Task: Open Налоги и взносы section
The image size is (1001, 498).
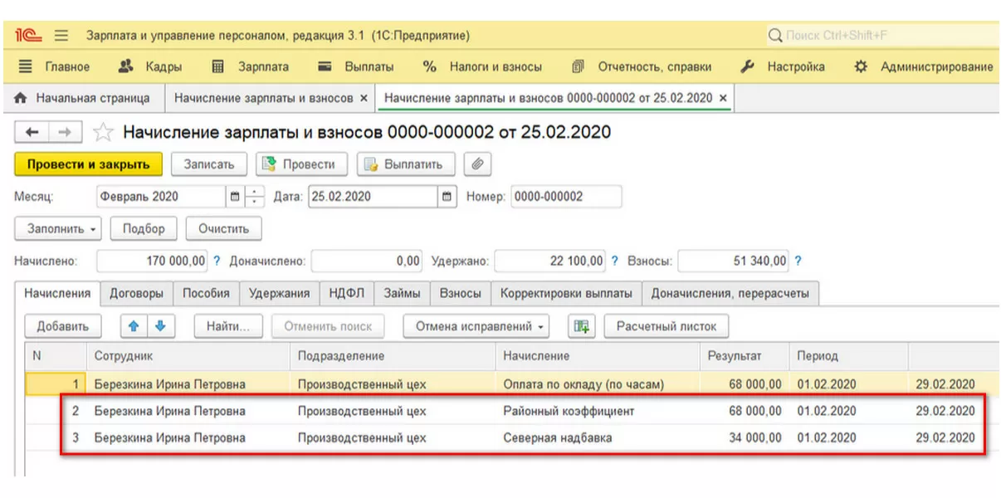Action: (482, 66)
